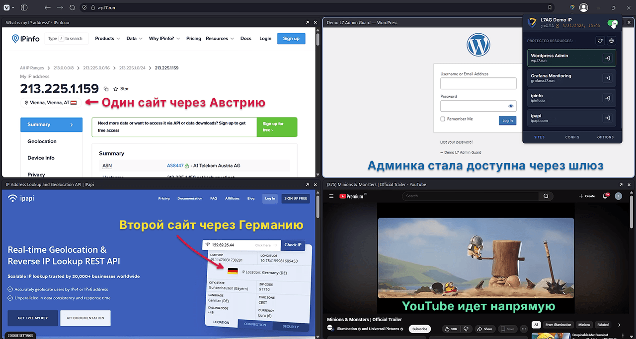
Task: Open the L7AG extension icon in toolbar
Action: click(x=572, y=7)
